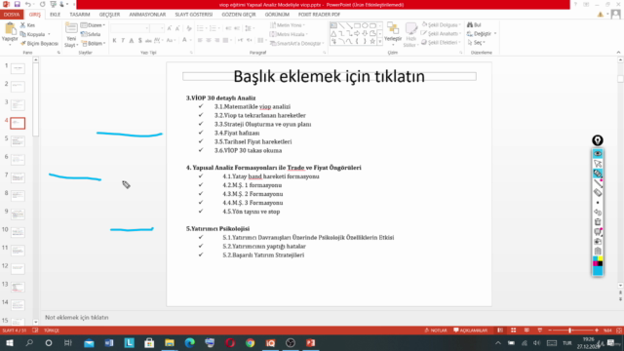Open Şekil Anahattı shape outline dropdown

442,33
